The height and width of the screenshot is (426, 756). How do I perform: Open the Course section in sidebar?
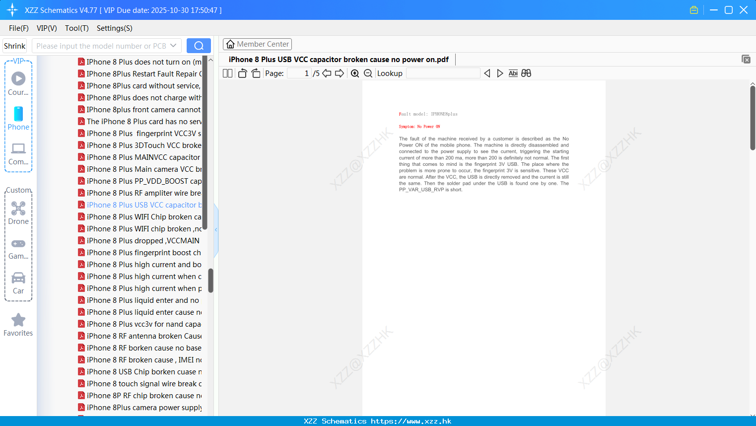(x=18, y=84)
